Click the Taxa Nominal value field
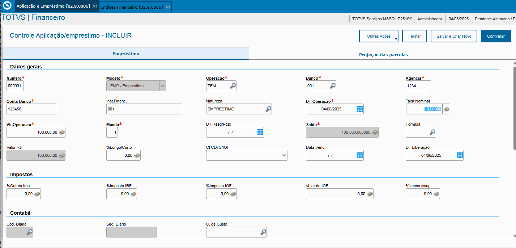This screenshot has width=516, height=248. [x=424, y=109]
